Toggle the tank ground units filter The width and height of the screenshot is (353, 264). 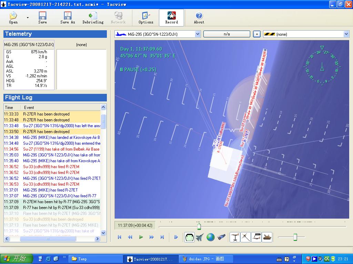click(267, 237)
